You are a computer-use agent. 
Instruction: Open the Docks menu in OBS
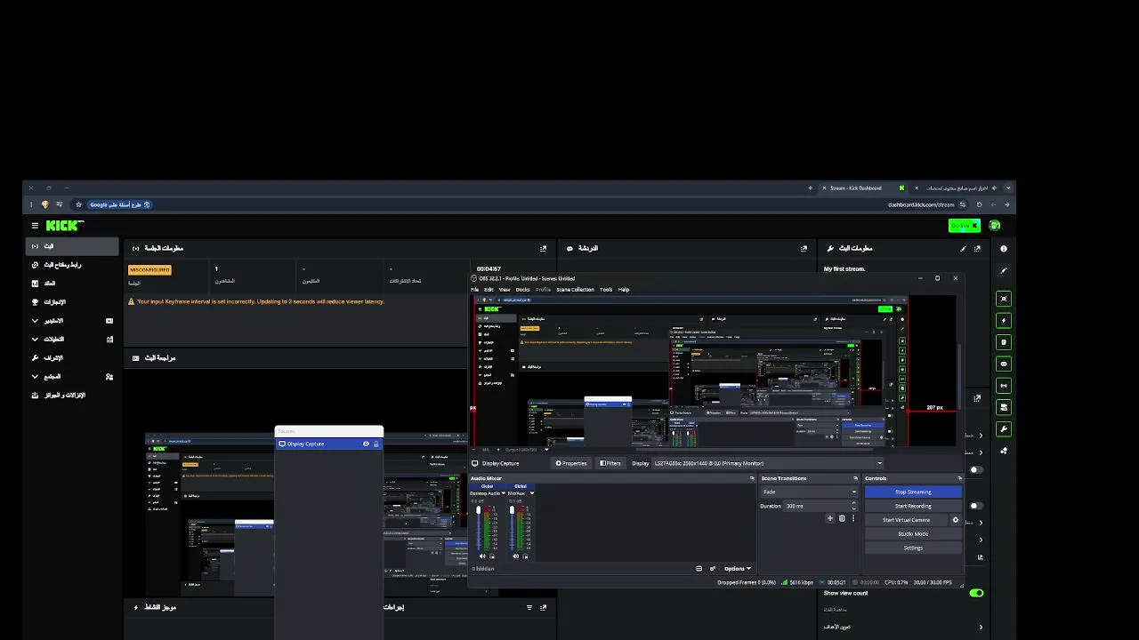(x=523, y=290)
